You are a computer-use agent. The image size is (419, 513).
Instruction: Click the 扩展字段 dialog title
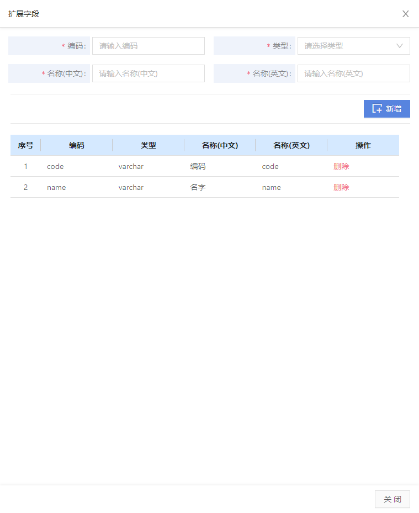24,14
